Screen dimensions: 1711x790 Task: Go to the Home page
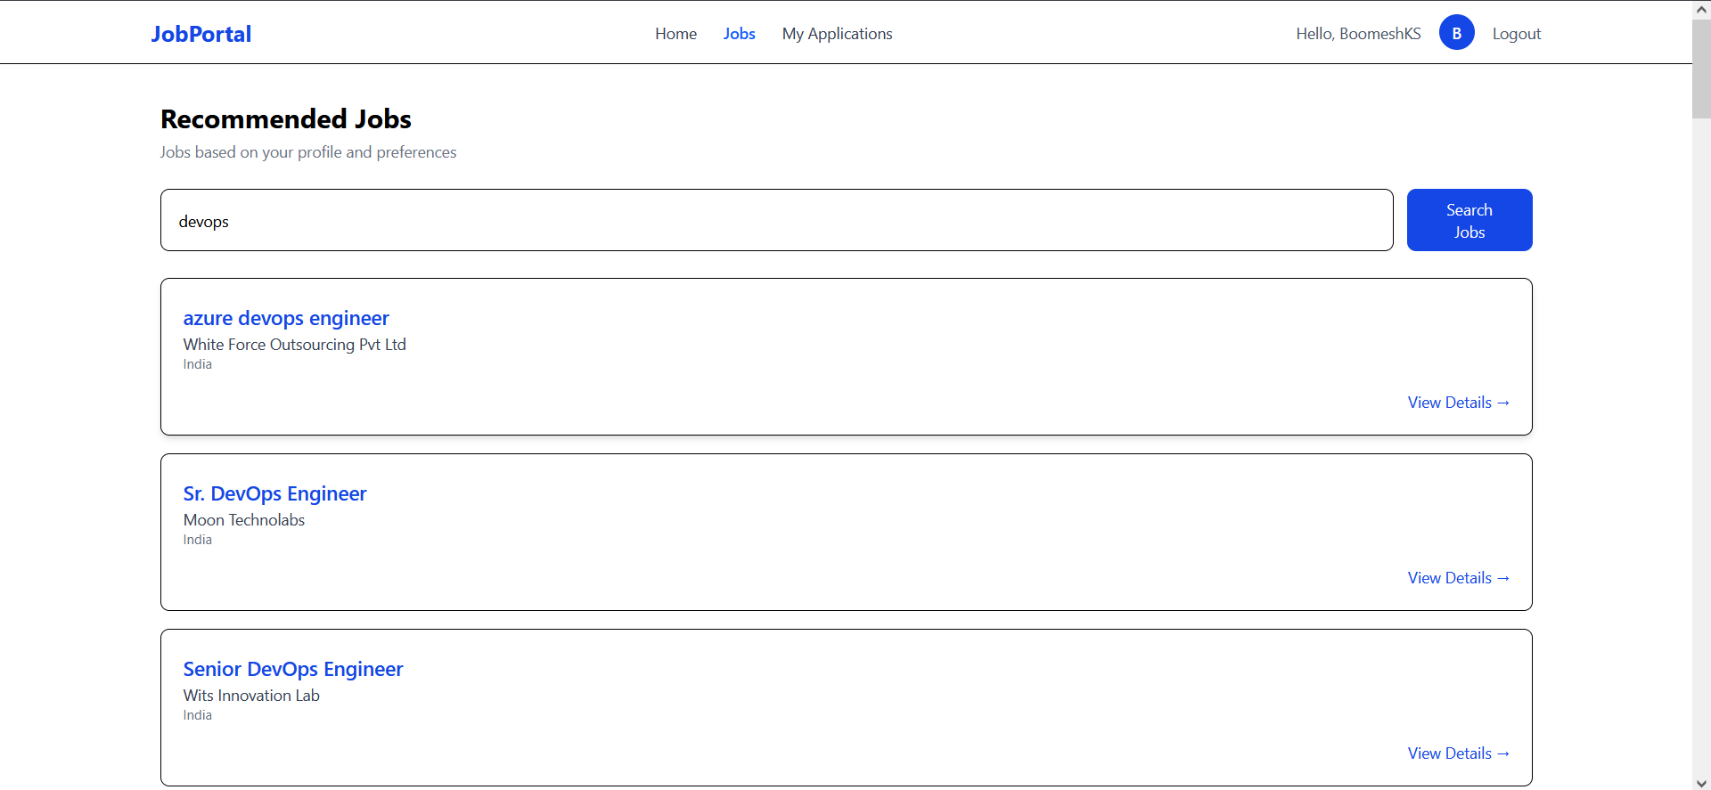tap(675, 34)
